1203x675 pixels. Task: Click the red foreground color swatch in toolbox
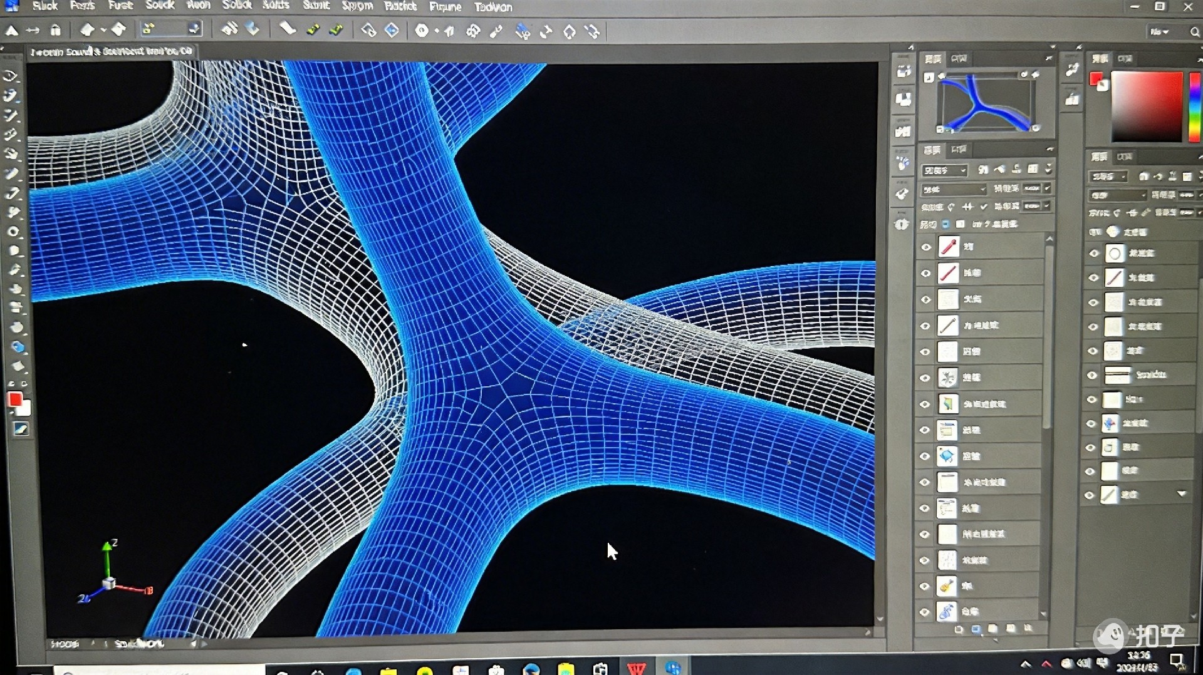pos(15,399)
